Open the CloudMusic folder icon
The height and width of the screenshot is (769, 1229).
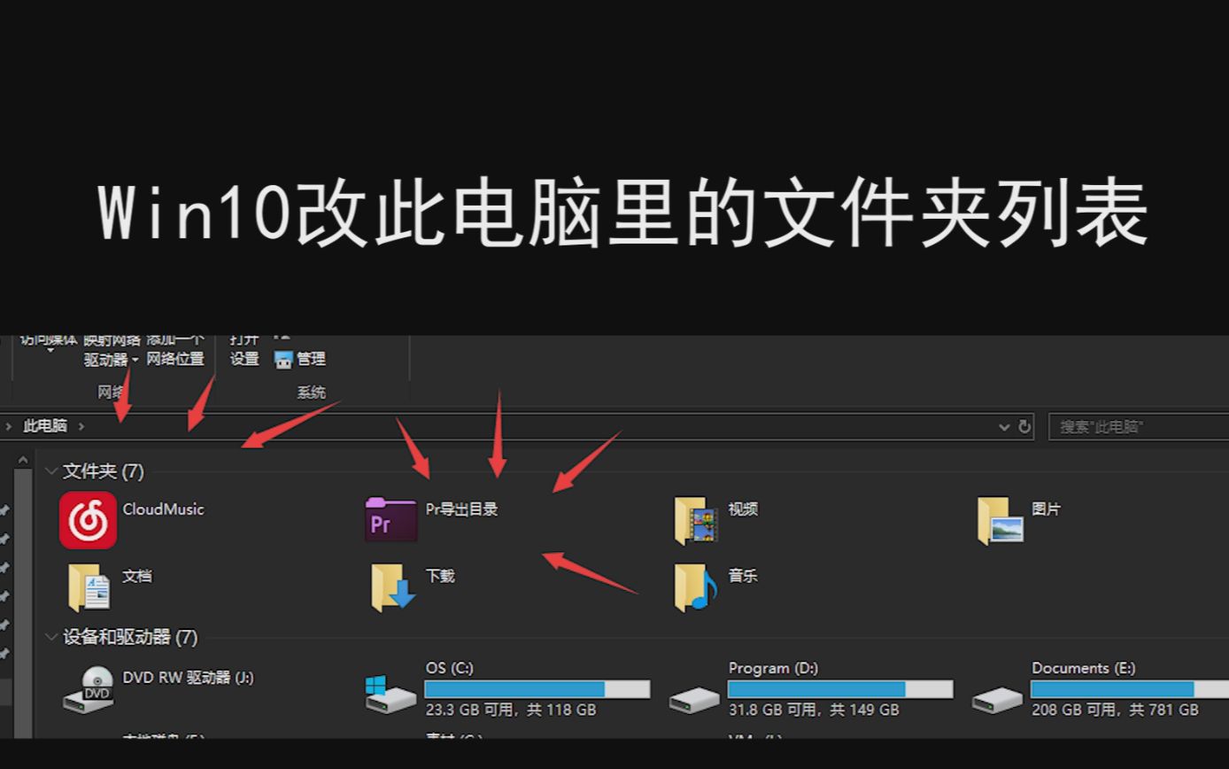pos(88,520)
